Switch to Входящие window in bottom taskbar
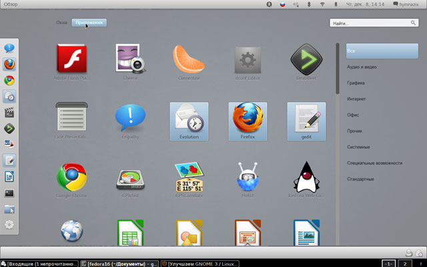The image size is (427, 267). point(39,264)
